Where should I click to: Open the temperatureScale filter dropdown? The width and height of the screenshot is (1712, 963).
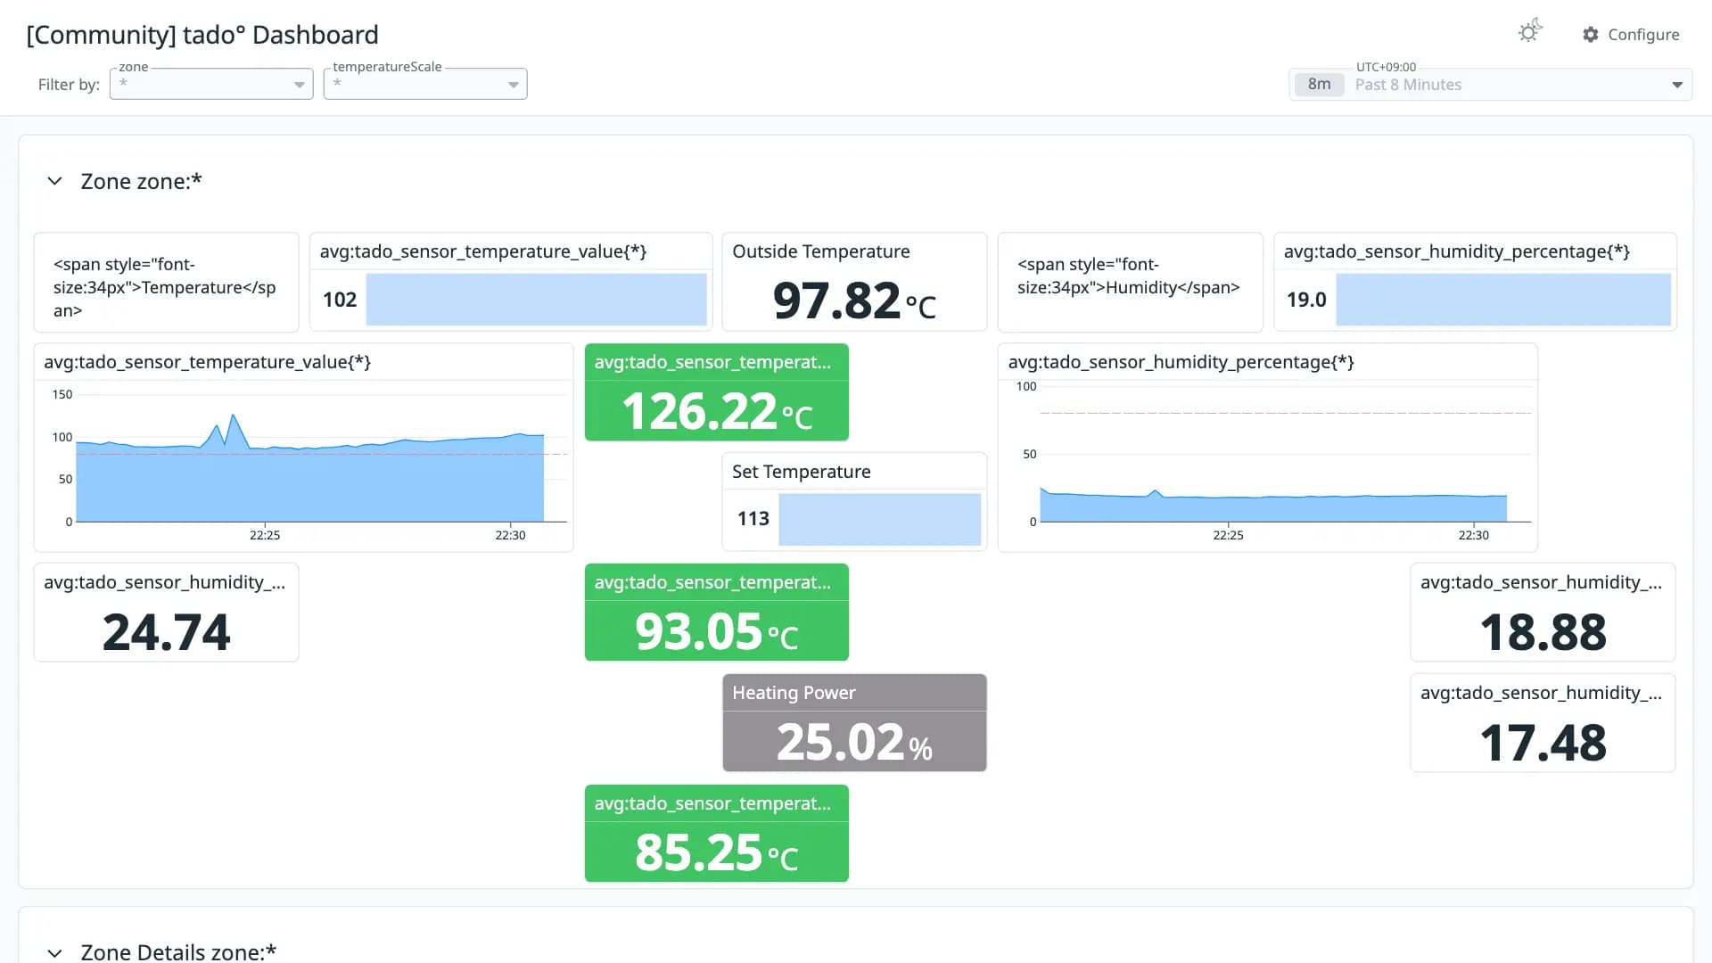[425, 84]
